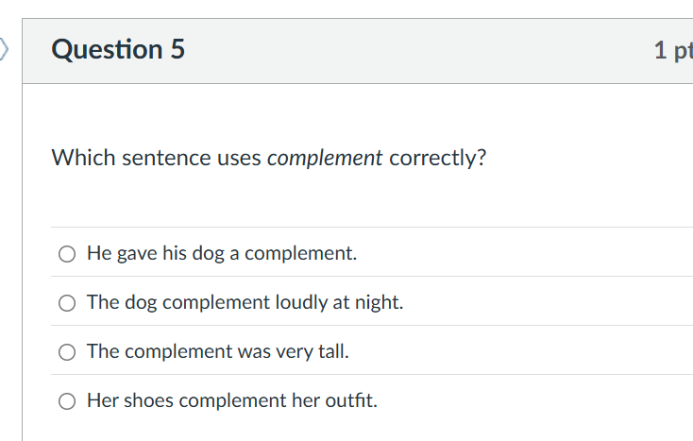Click the word 'night.' in the second answer
The image size is (693, 441).
click(x=380, y=303)
